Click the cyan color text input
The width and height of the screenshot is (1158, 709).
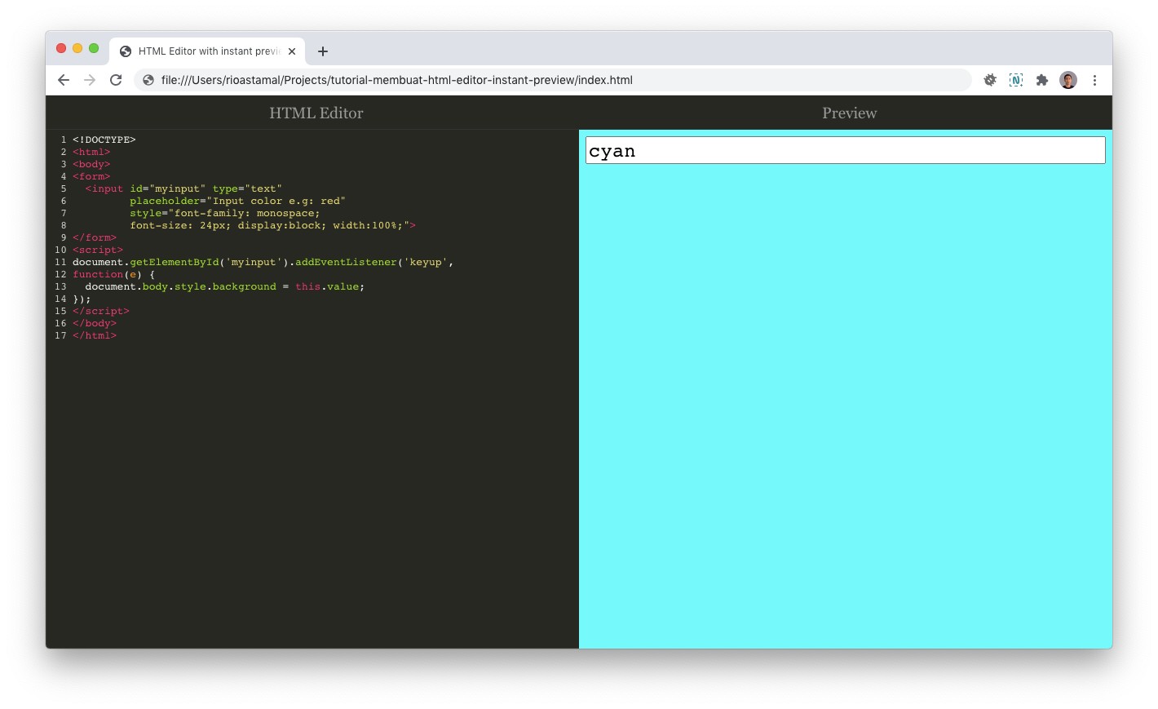[846, 150]
